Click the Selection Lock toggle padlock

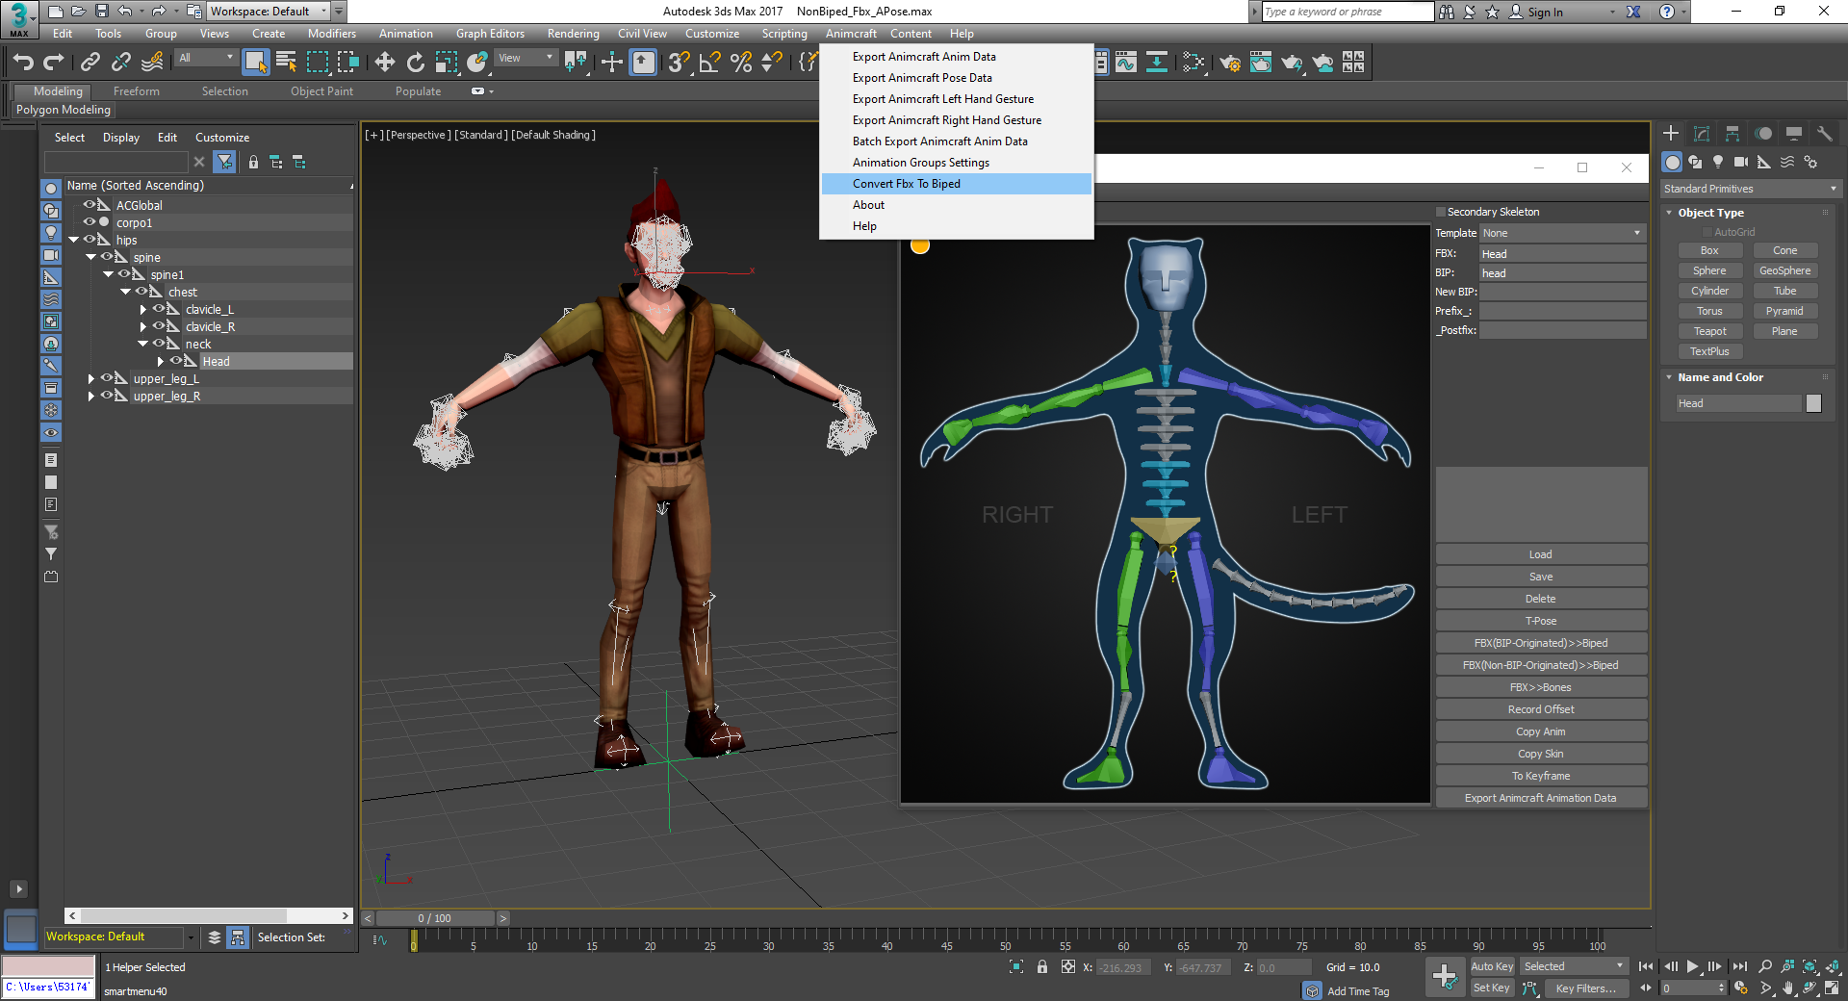point(1041,967)
